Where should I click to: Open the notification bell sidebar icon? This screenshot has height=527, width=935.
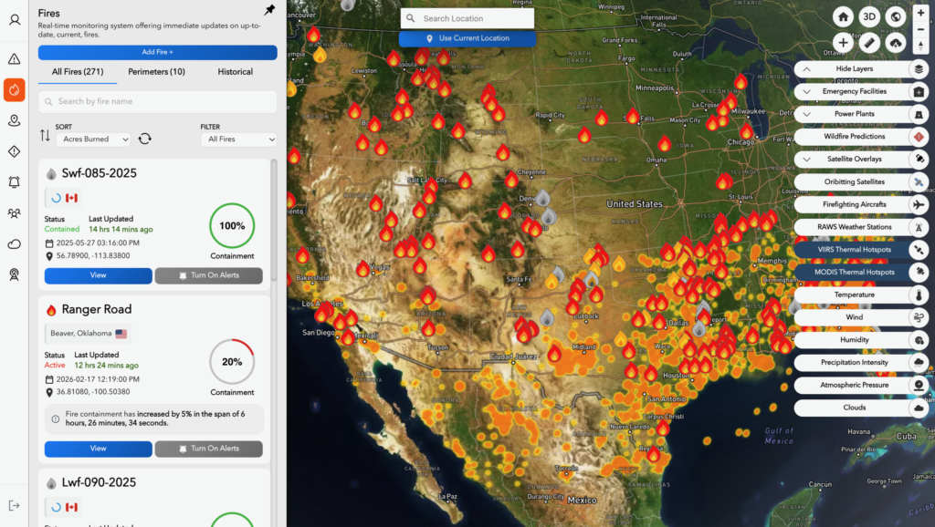click(x=15, y=182)
